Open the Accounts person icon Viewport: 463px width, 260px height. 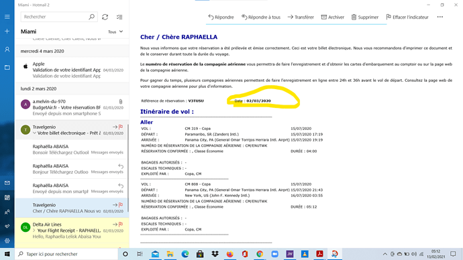7,49
